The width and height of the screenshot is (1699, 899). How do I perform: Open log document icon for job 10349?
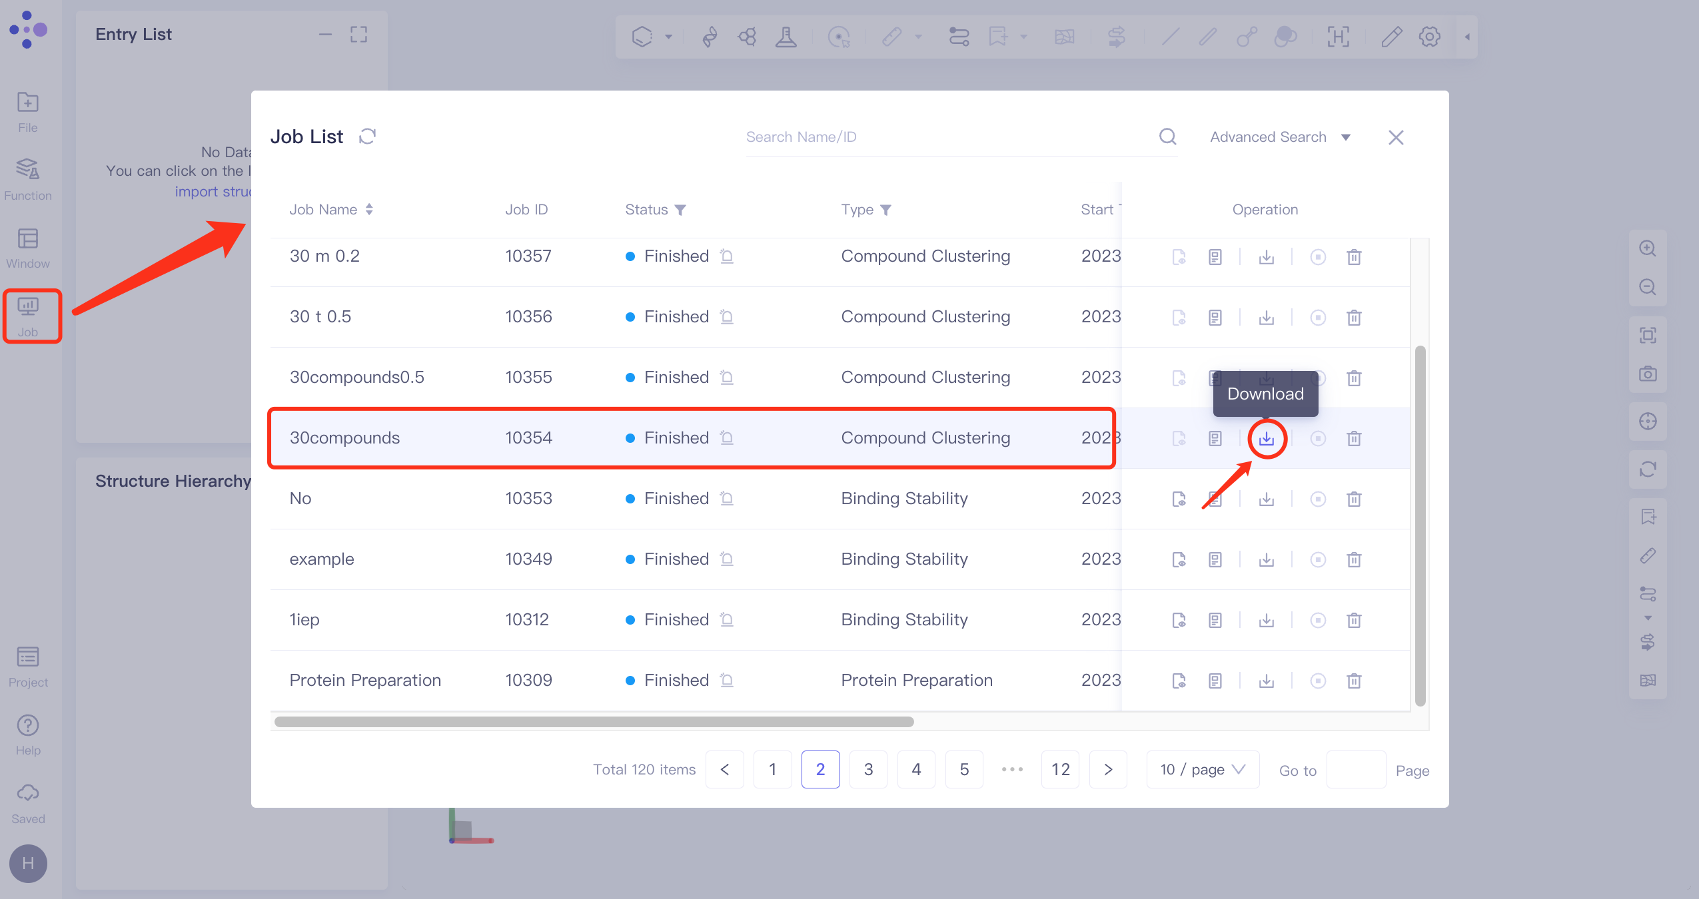(x=1215, y=559)
